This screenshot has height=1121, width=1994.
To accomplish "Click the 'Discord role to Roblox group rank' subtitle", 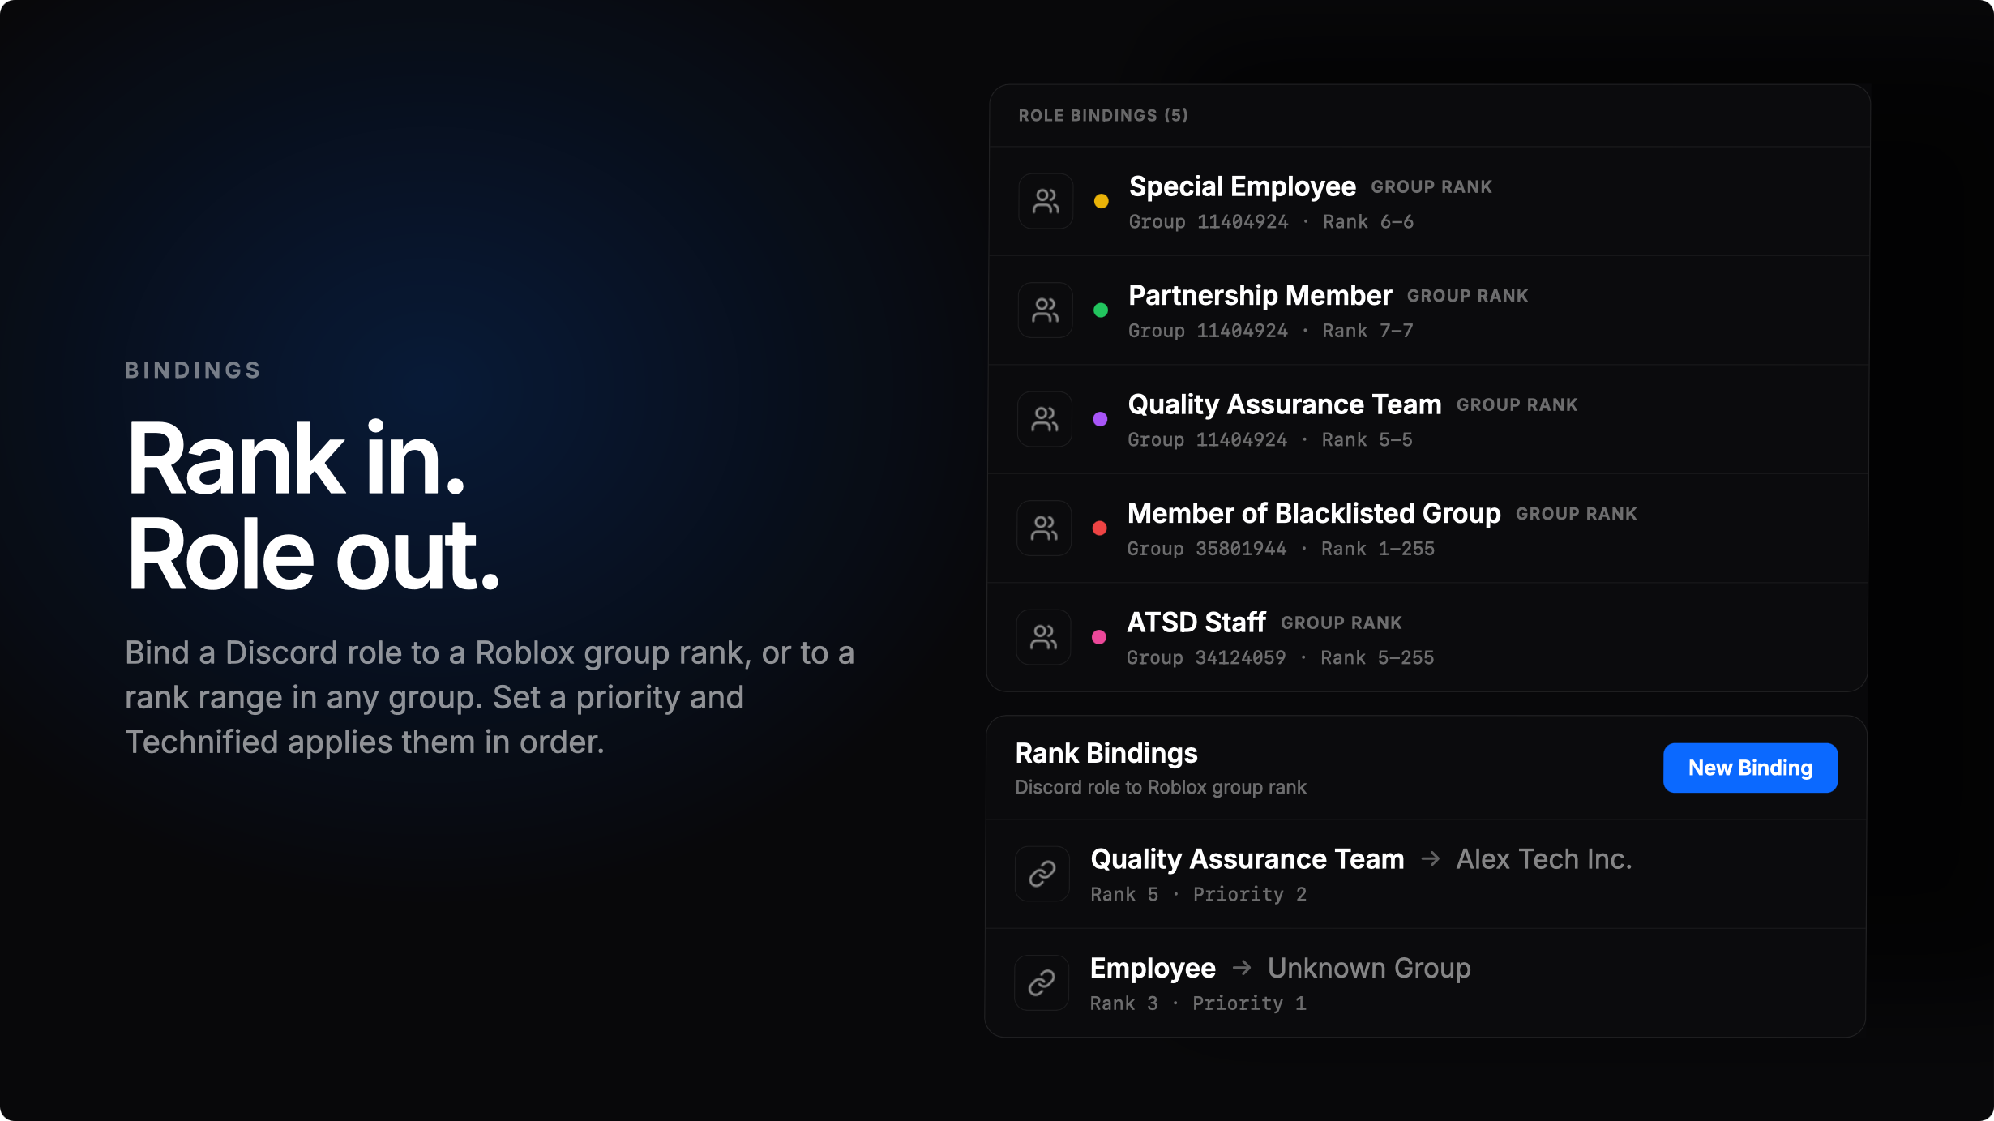I will pos(1161,788).
